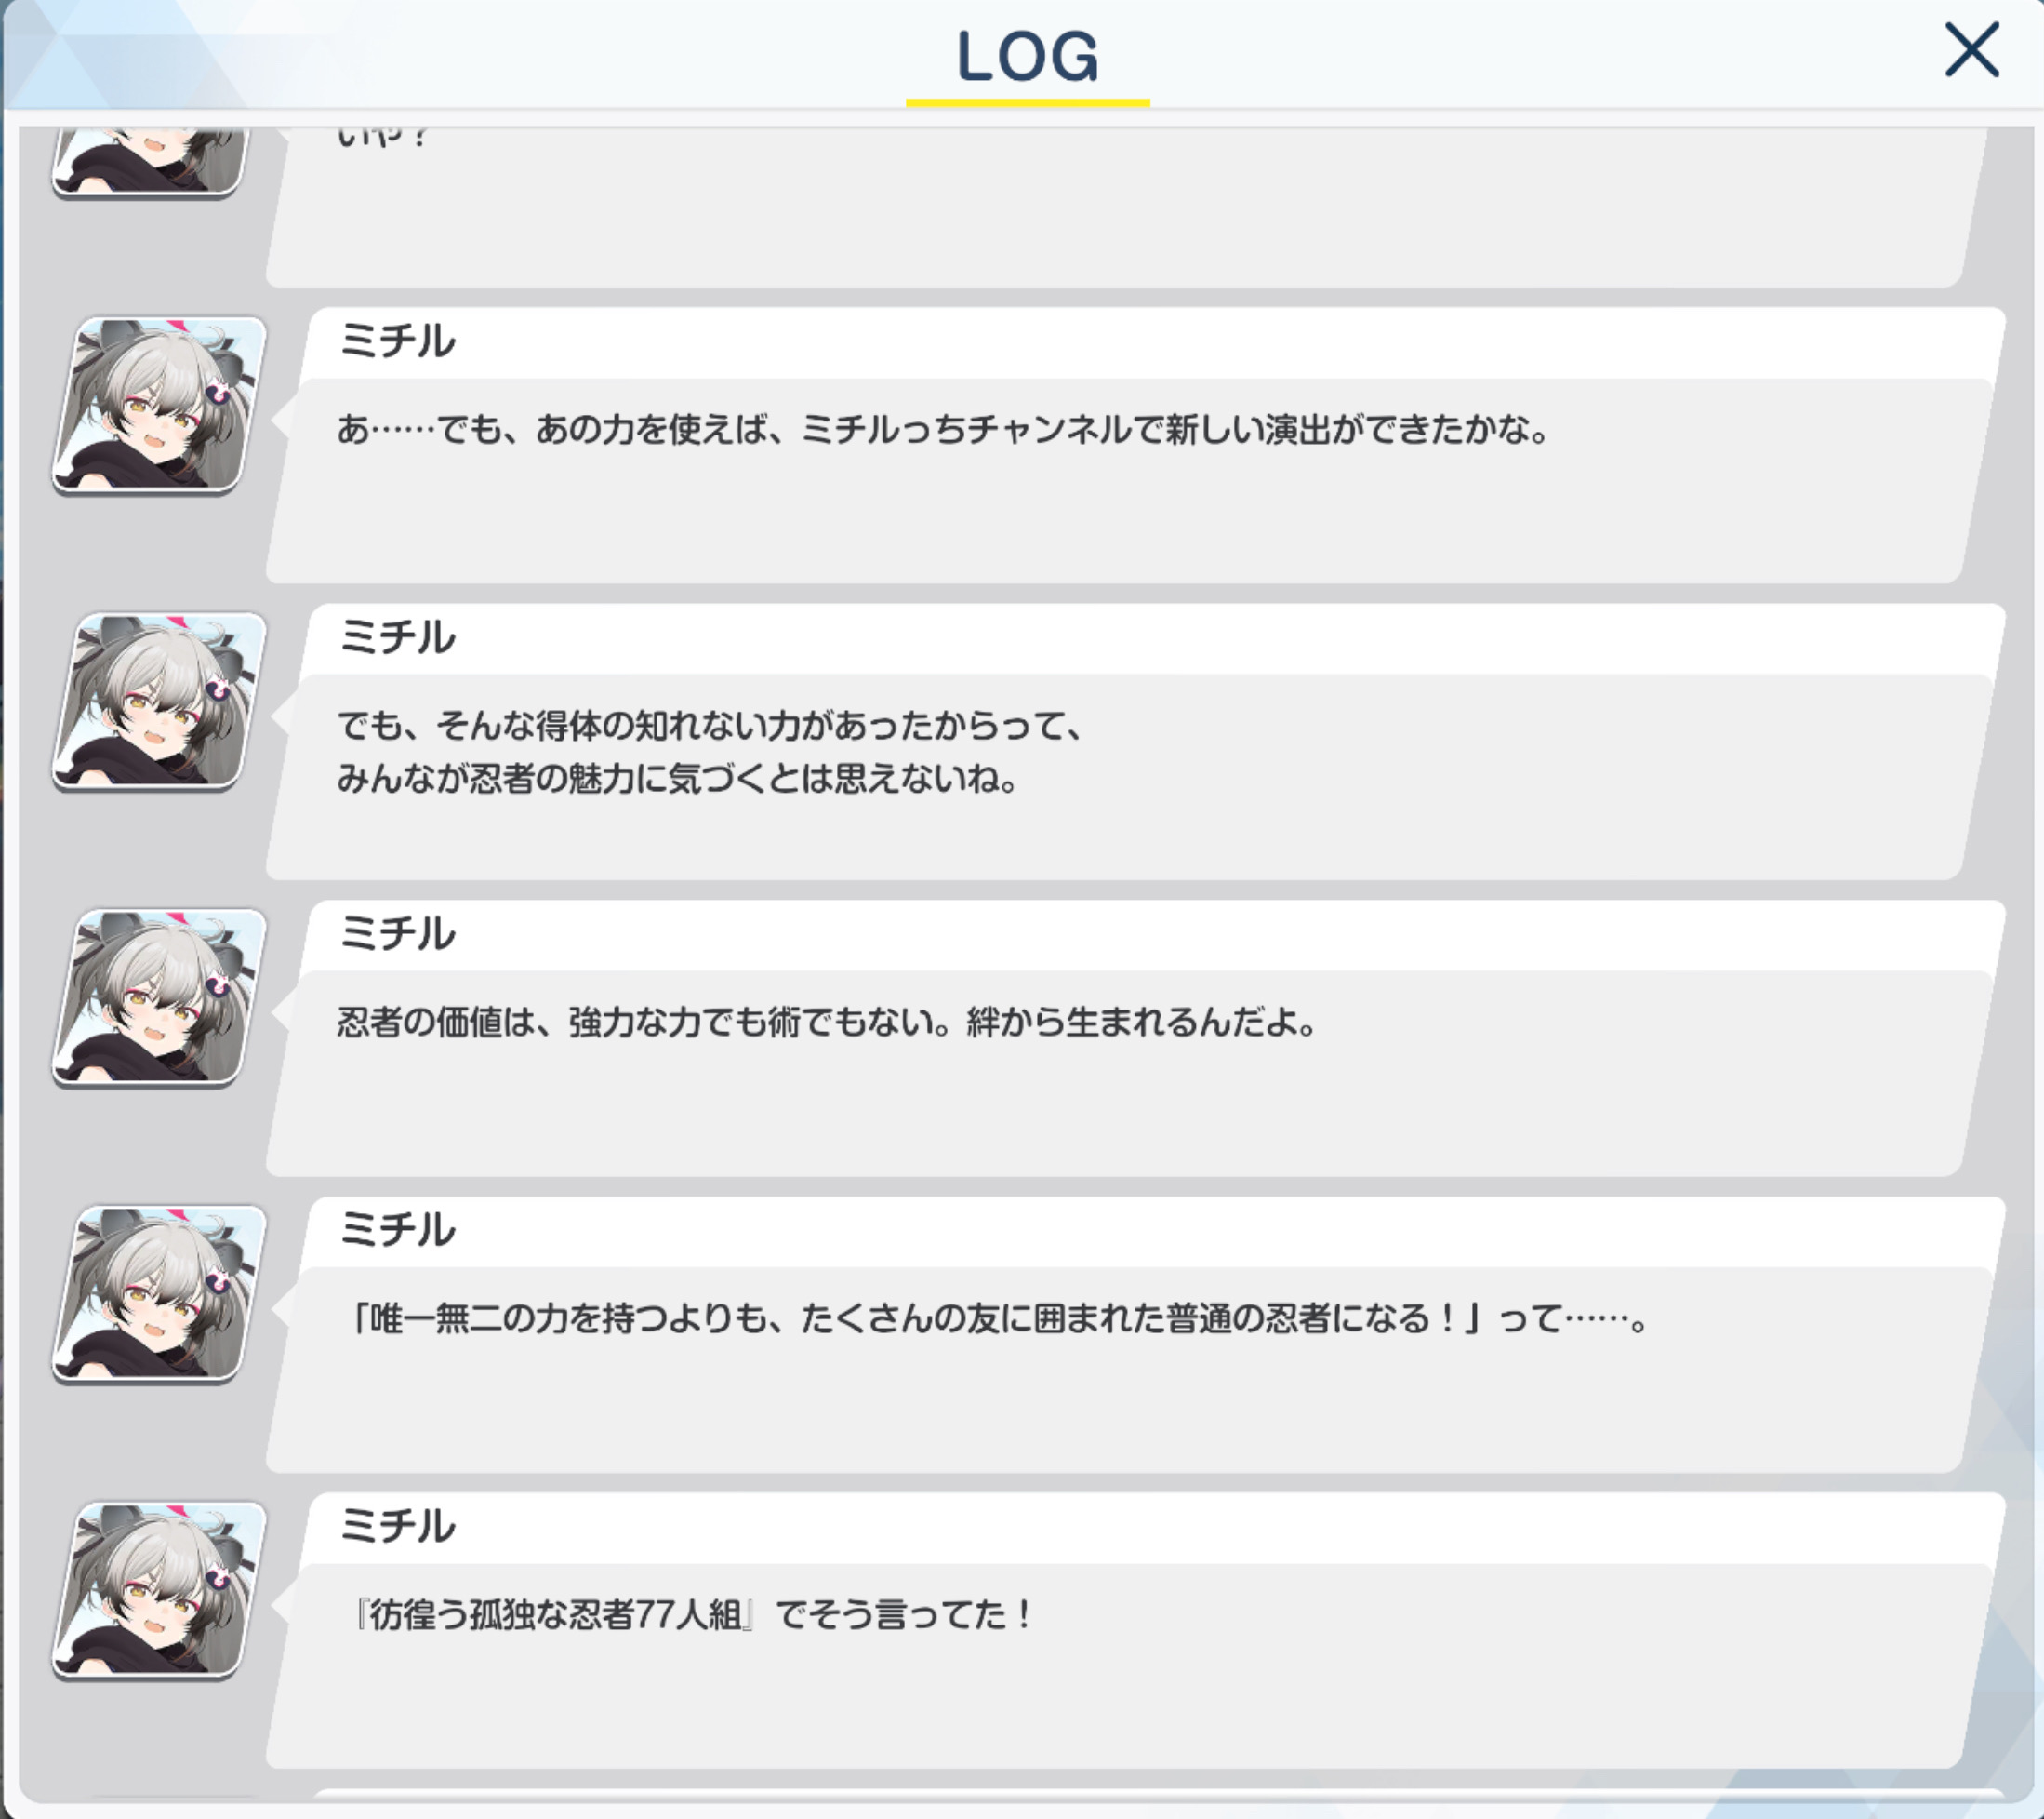Select the log entry about 得体の知れない力
The width and height of the screenshot is (2044, 1819).
tap(1135, 742)
